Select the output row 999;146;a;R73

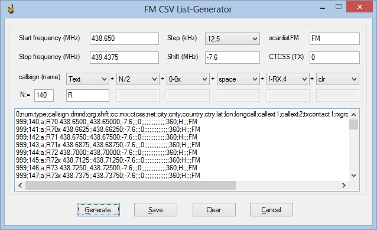(x=106, y=168)
